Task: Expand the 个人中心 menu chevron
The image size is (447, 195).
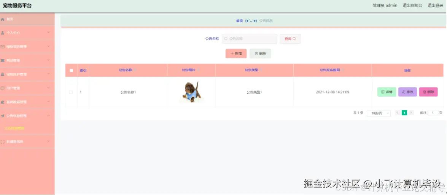Action: pyautogui.click(x=48, y=32)
